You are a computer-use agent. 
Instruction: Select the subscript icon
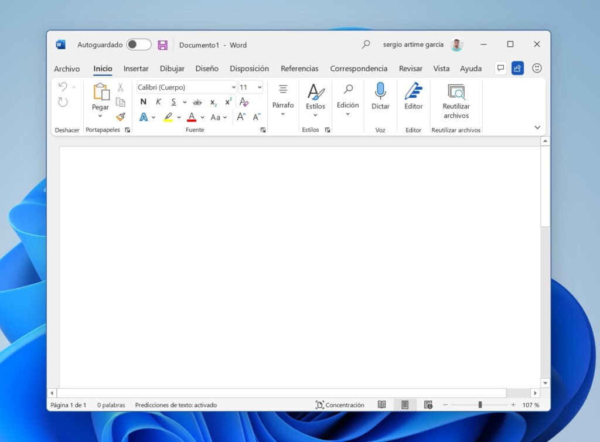coord(213,102)
